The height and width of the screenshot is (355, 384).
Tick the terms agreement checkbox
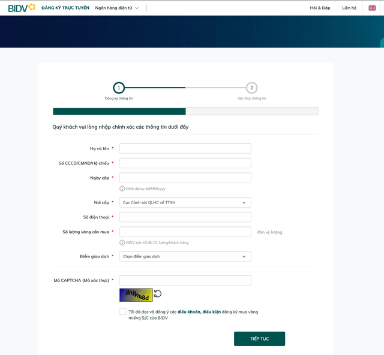tap(123, 311)
